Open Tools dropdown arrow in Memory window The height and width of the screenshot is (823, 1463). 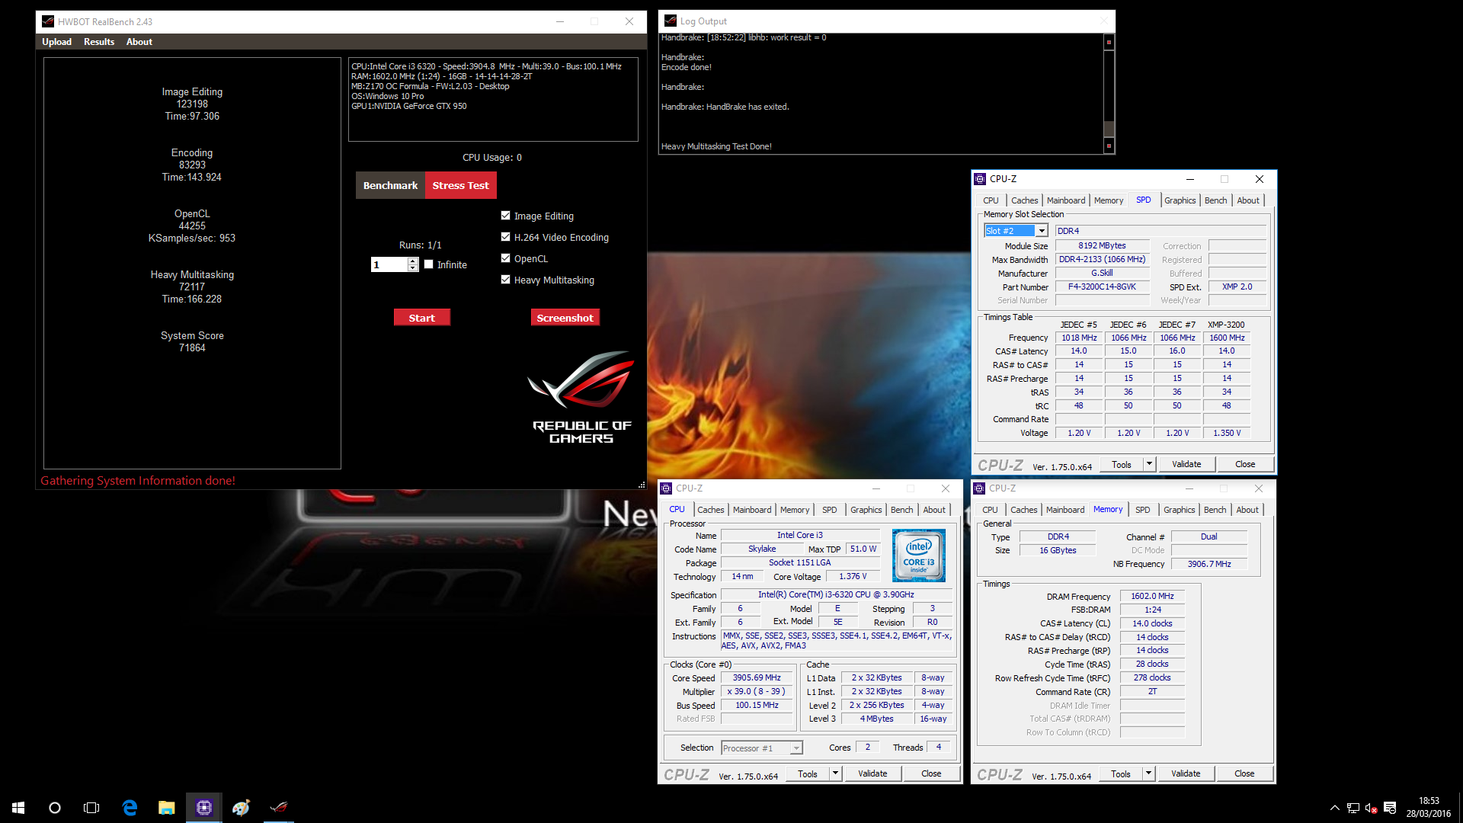click(x=1148, y=773)
